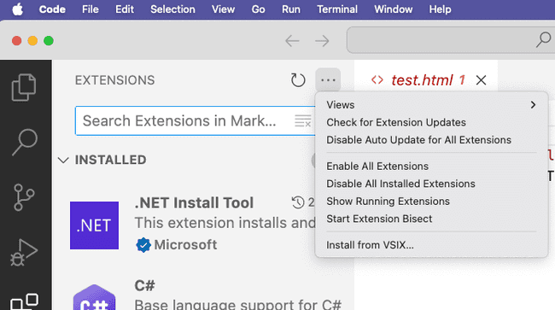The height and width of the screenshot is (310, 555).
Task: Expand the Views submenu
Action: pyautogui.click(x=431, y=105)
